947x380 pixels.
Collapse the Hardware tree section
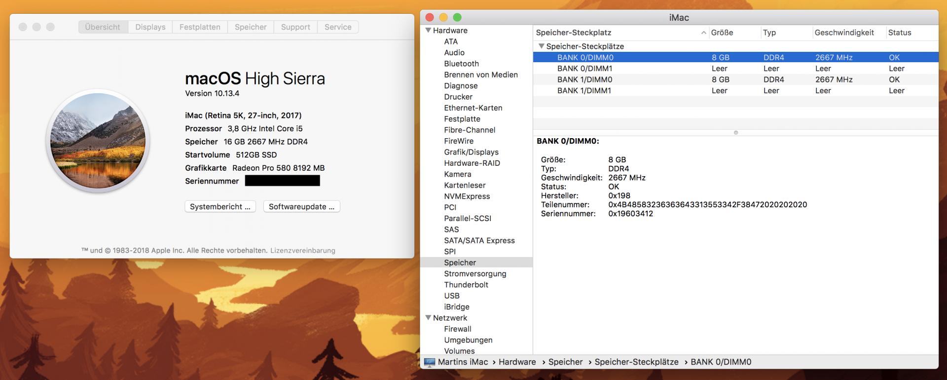(428, 30)
